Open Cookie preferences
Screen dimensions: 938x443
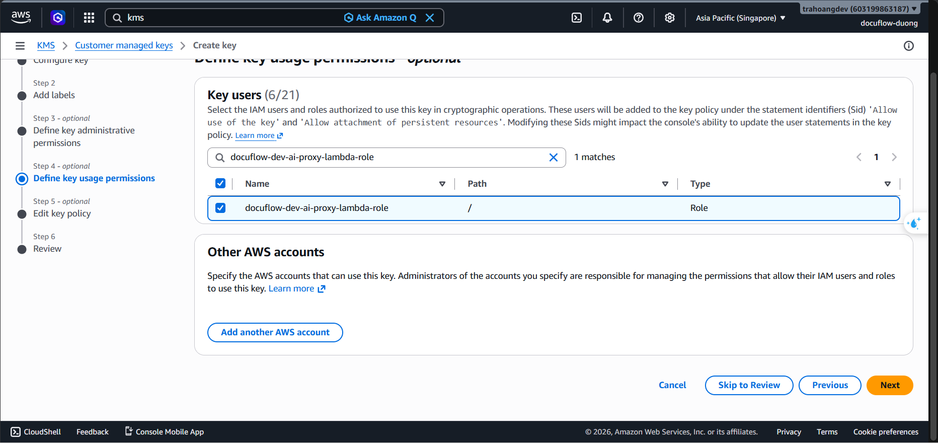point(886,432)
